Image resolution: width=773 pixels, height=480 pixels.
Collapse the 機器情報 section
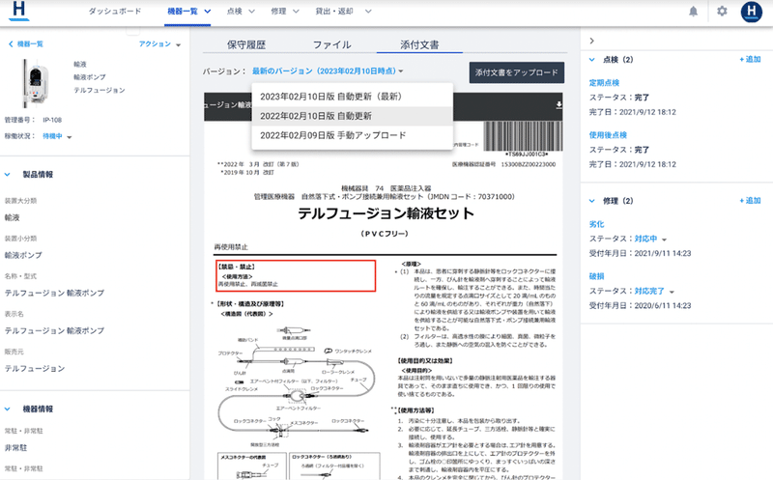(x=8, y=409)
